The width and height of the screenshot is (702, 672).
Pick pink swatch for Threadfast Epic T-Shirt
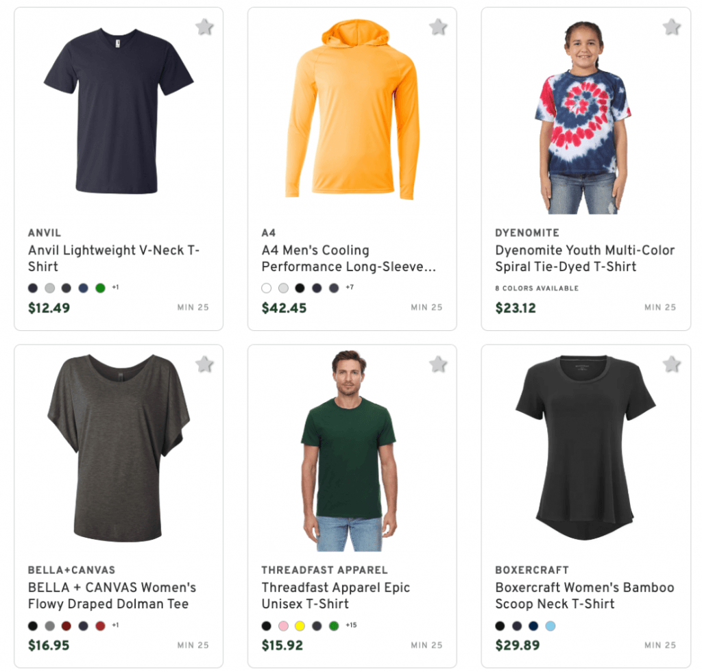(x=283, y=625)
